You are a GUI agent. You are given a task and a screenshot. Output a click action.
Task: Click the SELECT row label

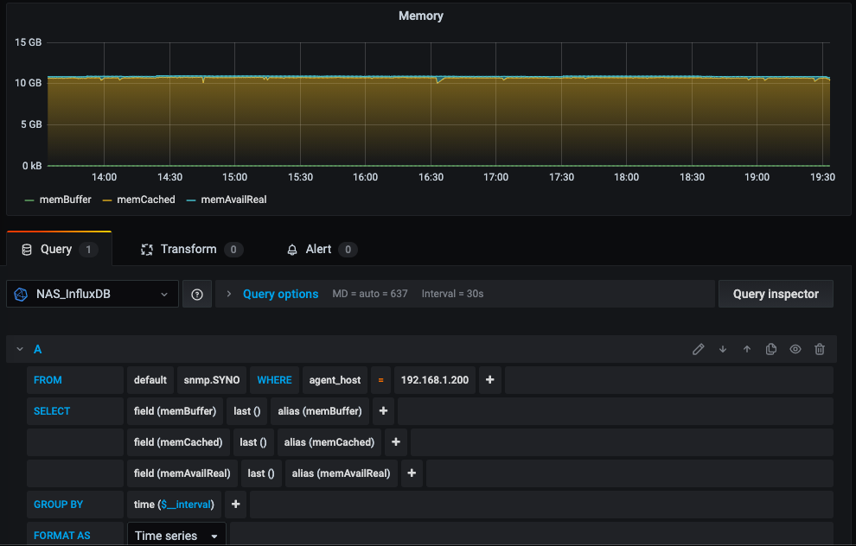click(52, 411)
